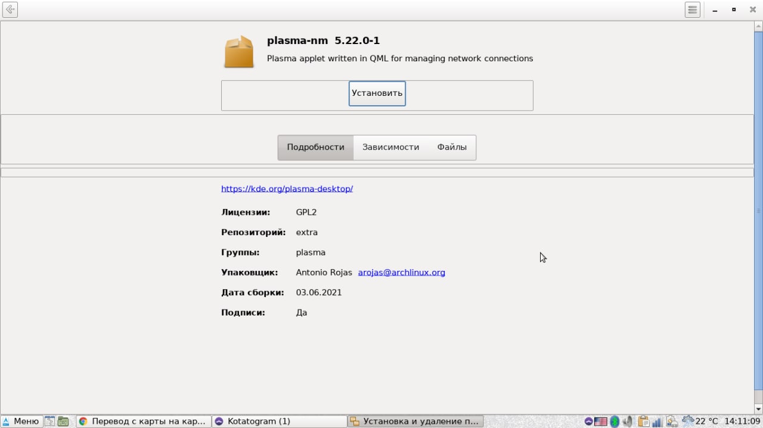Click the arojas@archlinux.org email link
Viewport: 763px width, 428px height.
(x=401, y=273)
